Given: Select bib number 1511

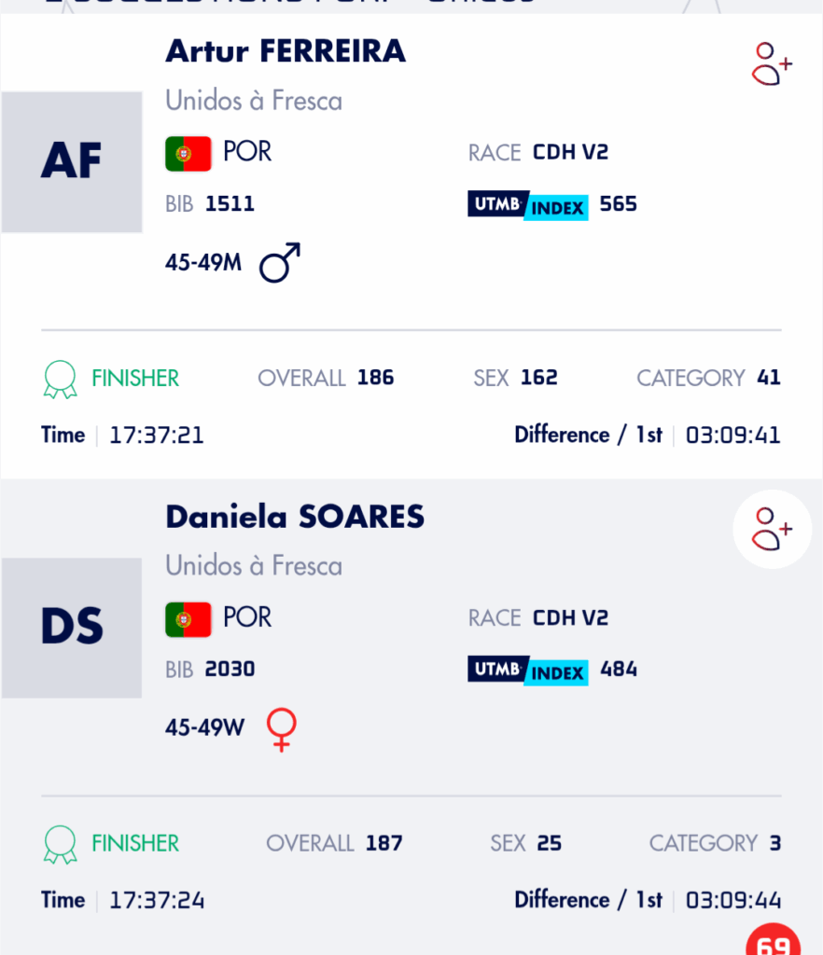Looking at the screenshot, I should tap(230, 204).
